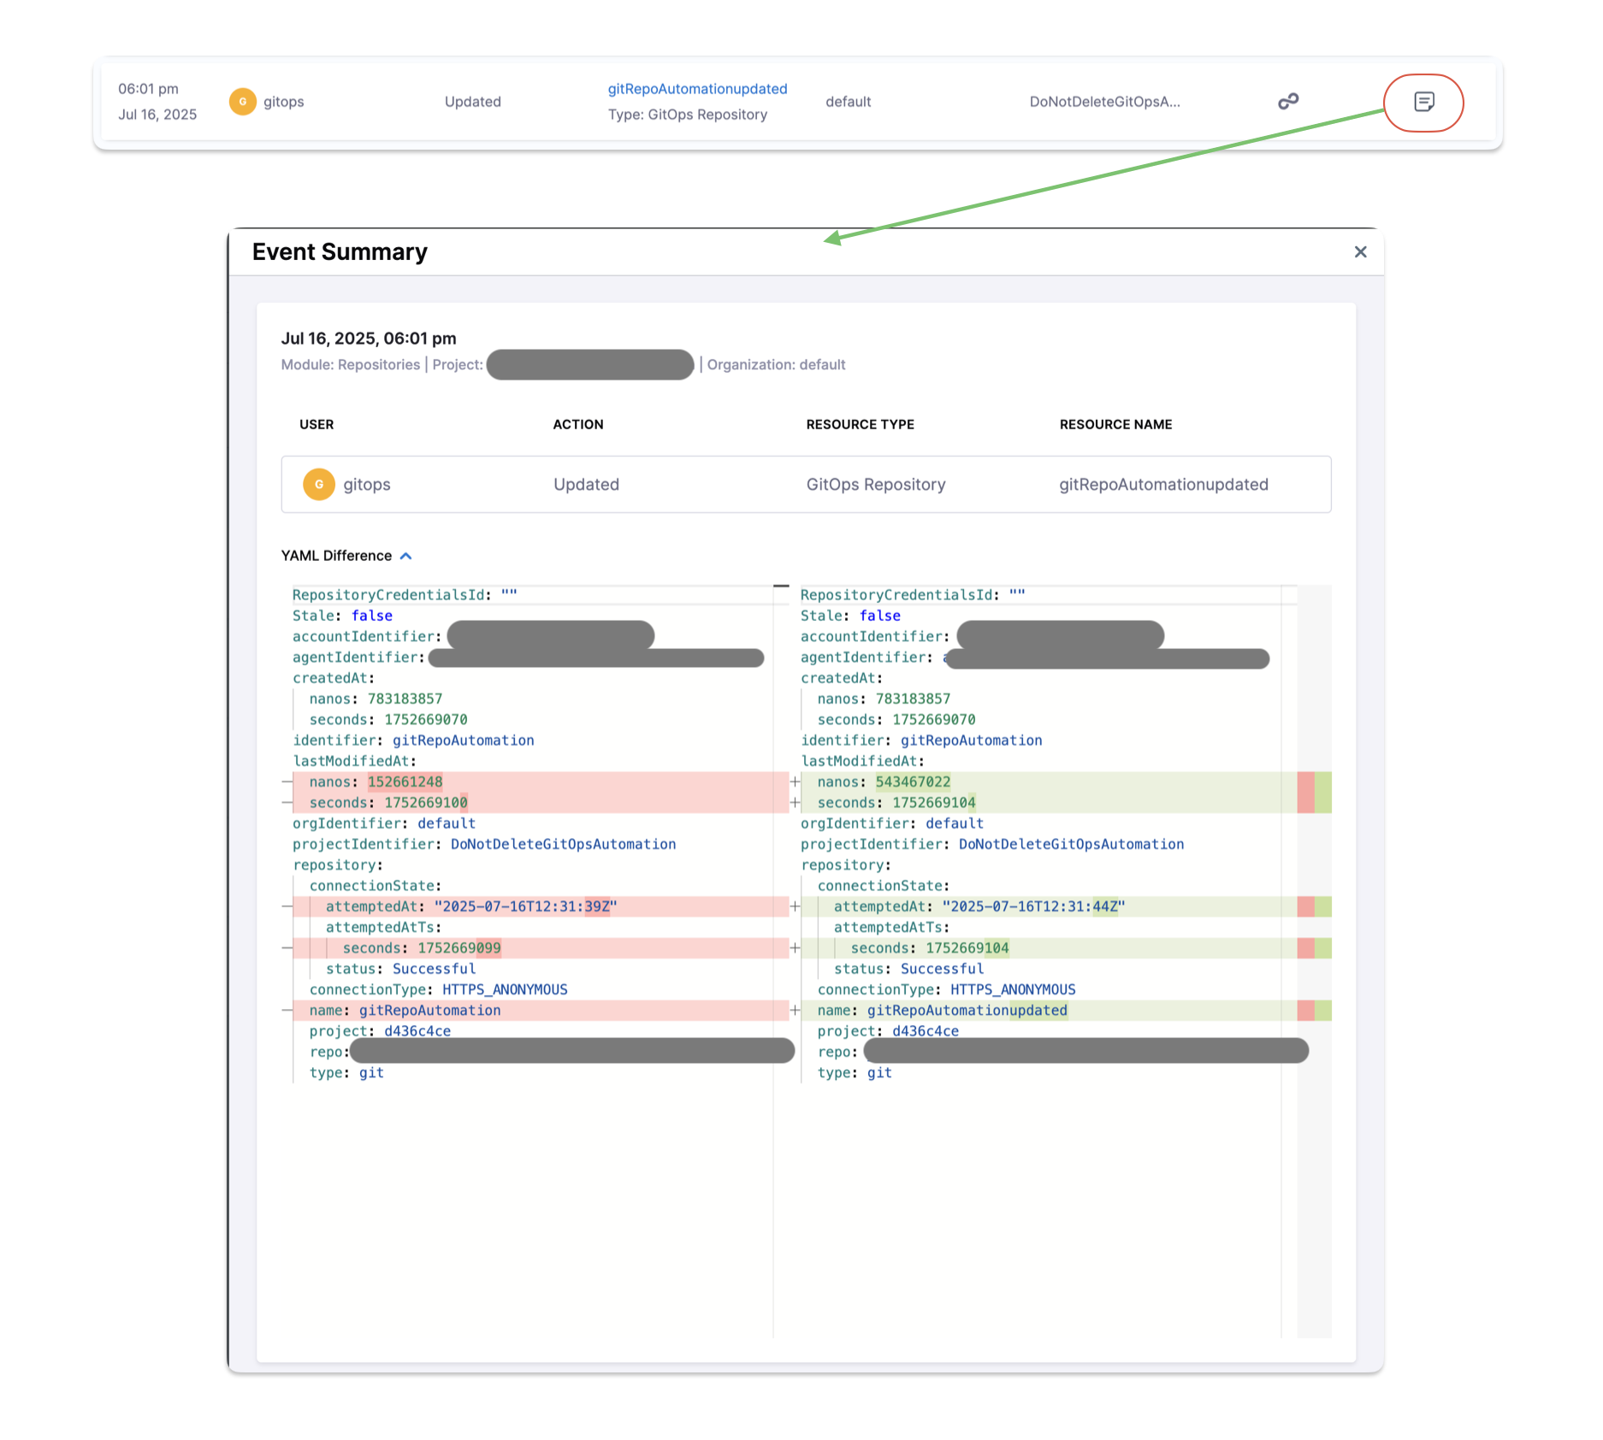1603x1440 pixels.
Task: Click the gitops avatar in the audit row
Action: 243,102
